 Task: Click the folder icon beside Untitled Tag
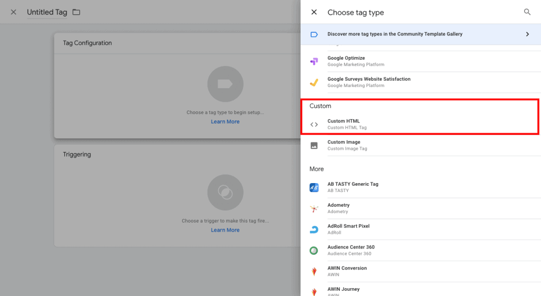[x=76, y=12]
